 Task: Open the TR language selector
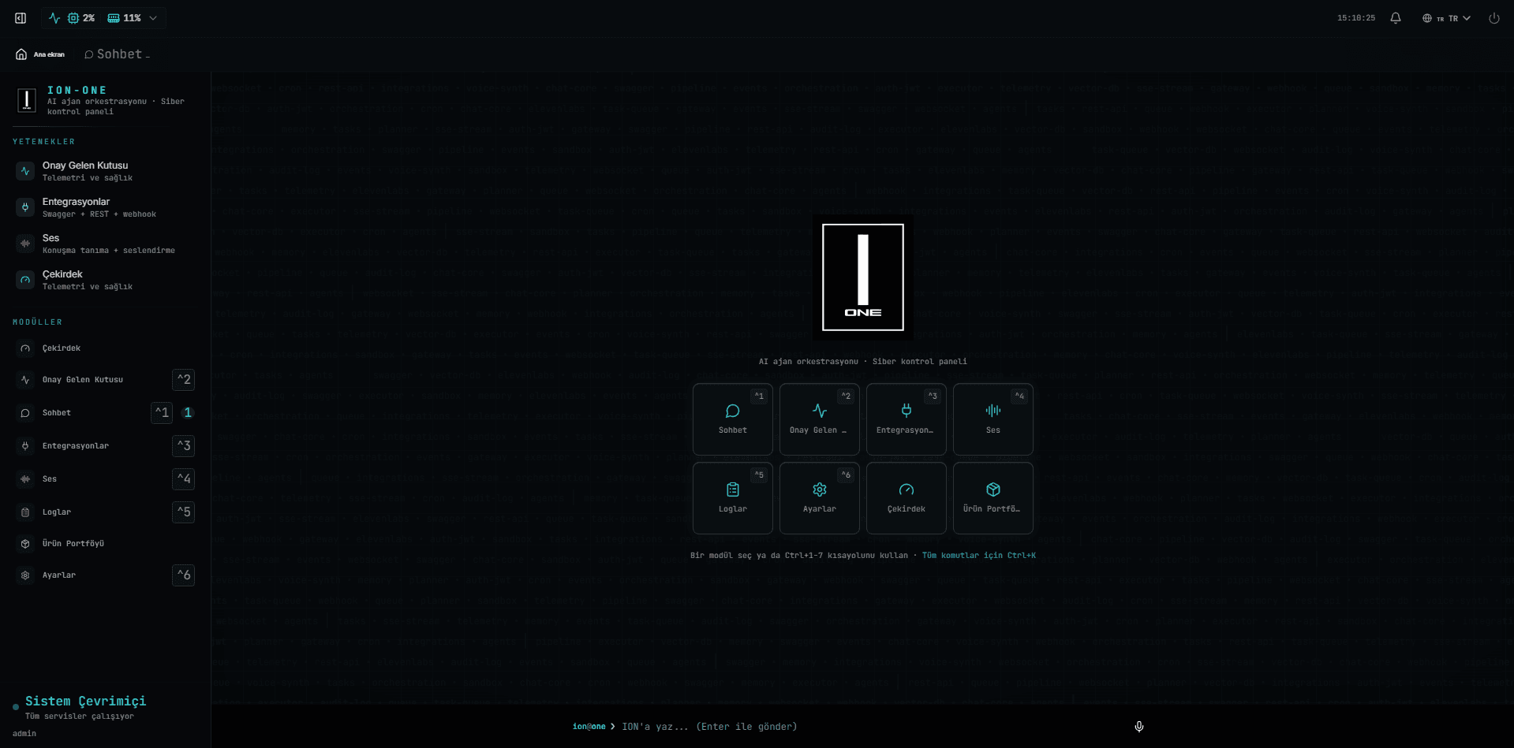1446,18
